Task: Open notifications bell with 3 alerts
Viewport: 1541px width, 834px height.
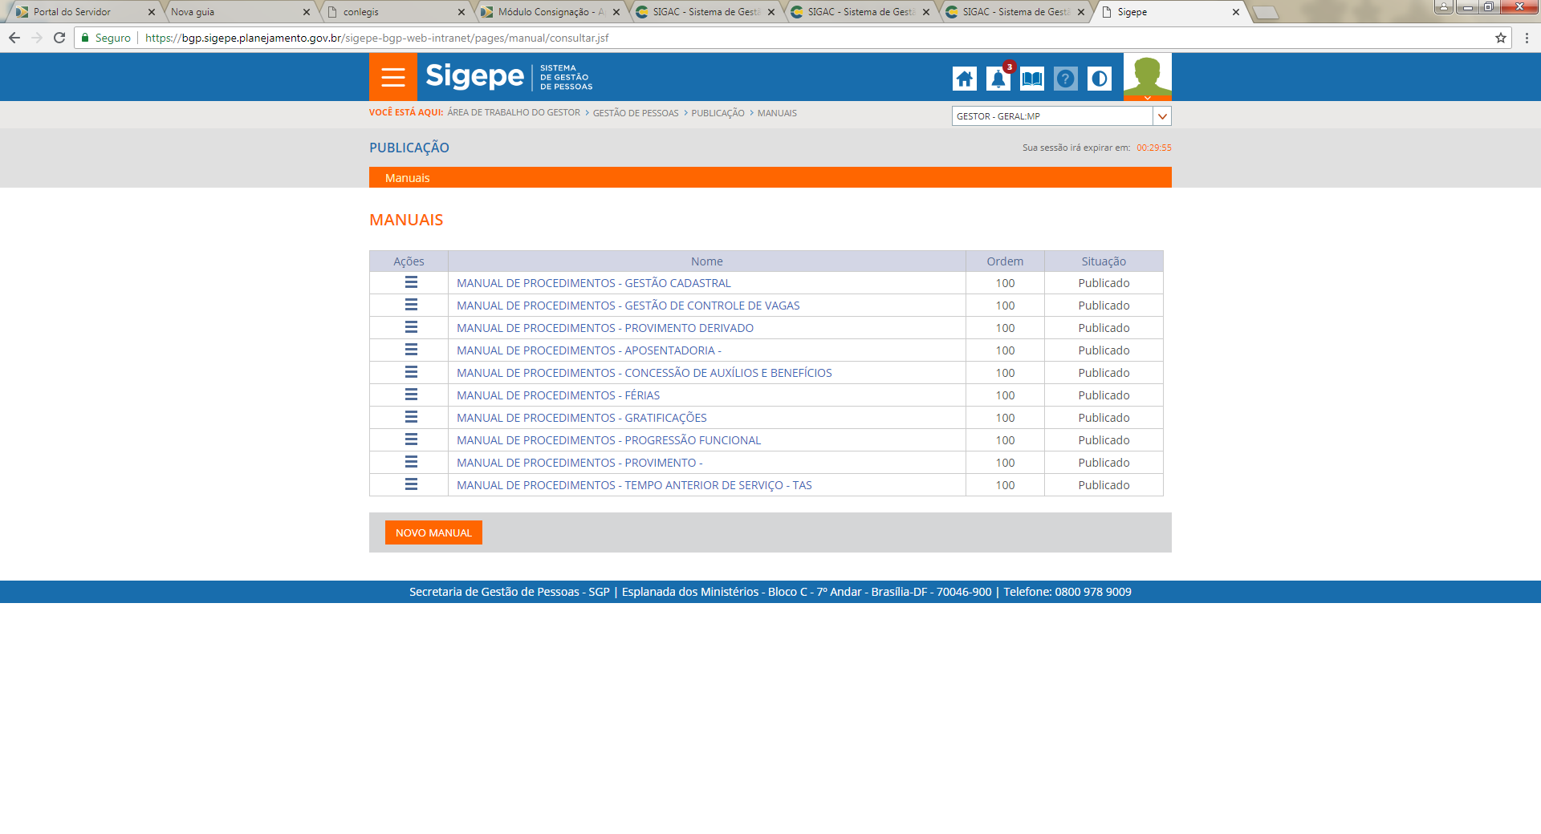Action: coord(998,79)
